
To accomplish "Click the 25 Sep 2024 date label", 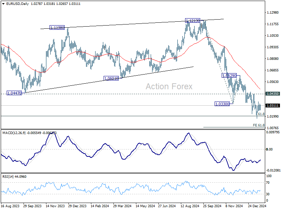I will [212, 206].
